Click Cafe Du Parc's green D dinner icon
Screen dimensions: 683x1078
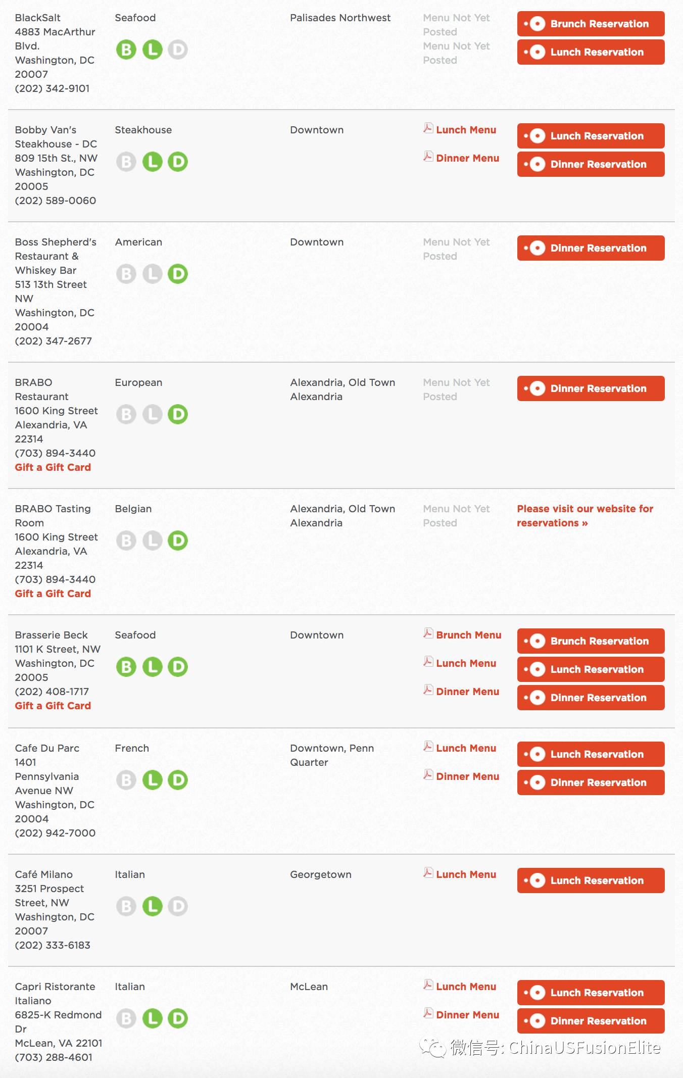point(178,780)
